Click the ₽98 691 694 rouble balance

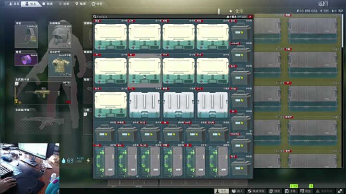(307, 11)
